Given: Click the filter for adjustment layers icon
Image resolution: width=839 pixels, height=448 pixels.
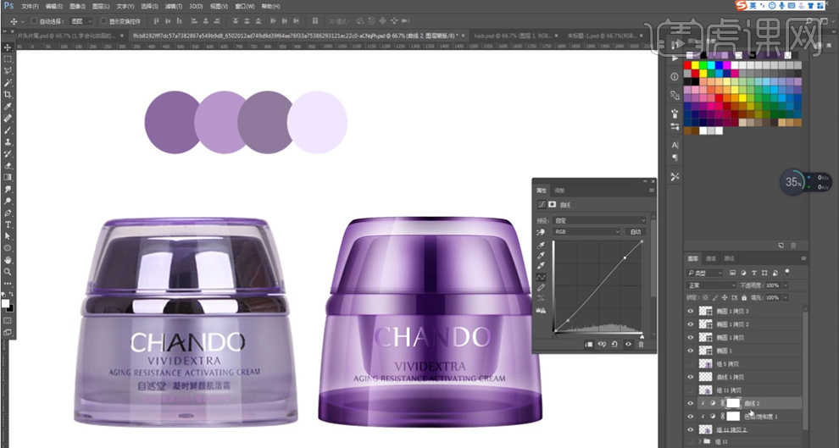Looking at the screenshot, I should (745, 273).
